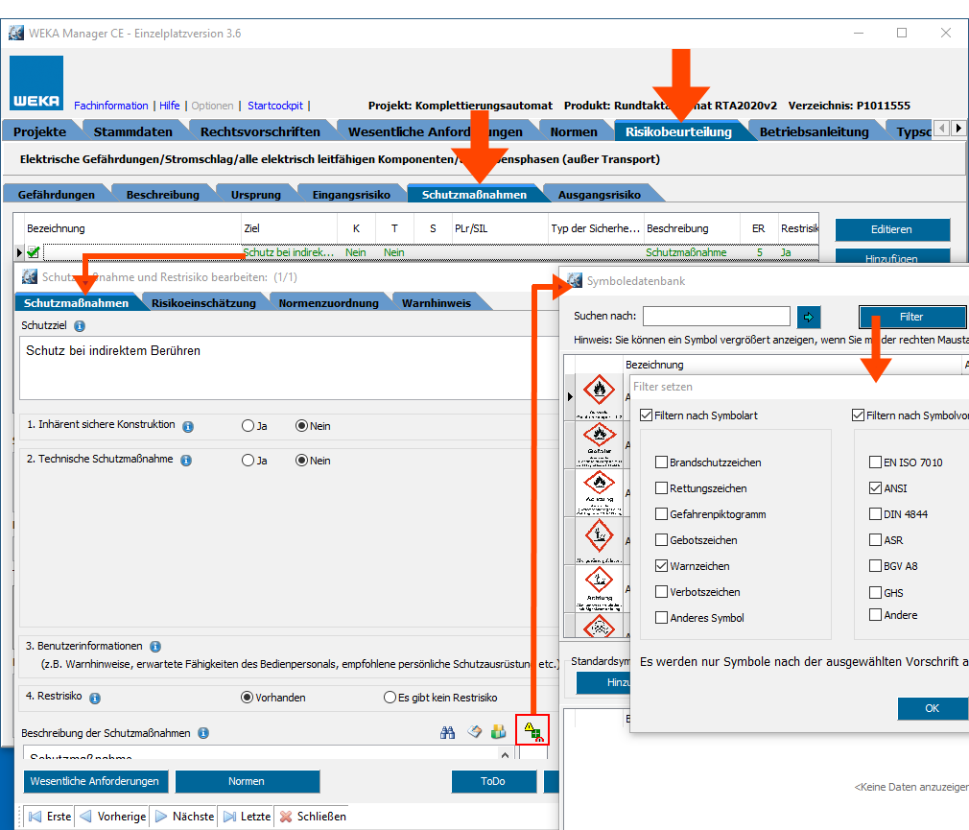This screenshot has width=969, height=830.
Task: Click the info icon next to Restrisiko
Action: [x=95, y=699]
